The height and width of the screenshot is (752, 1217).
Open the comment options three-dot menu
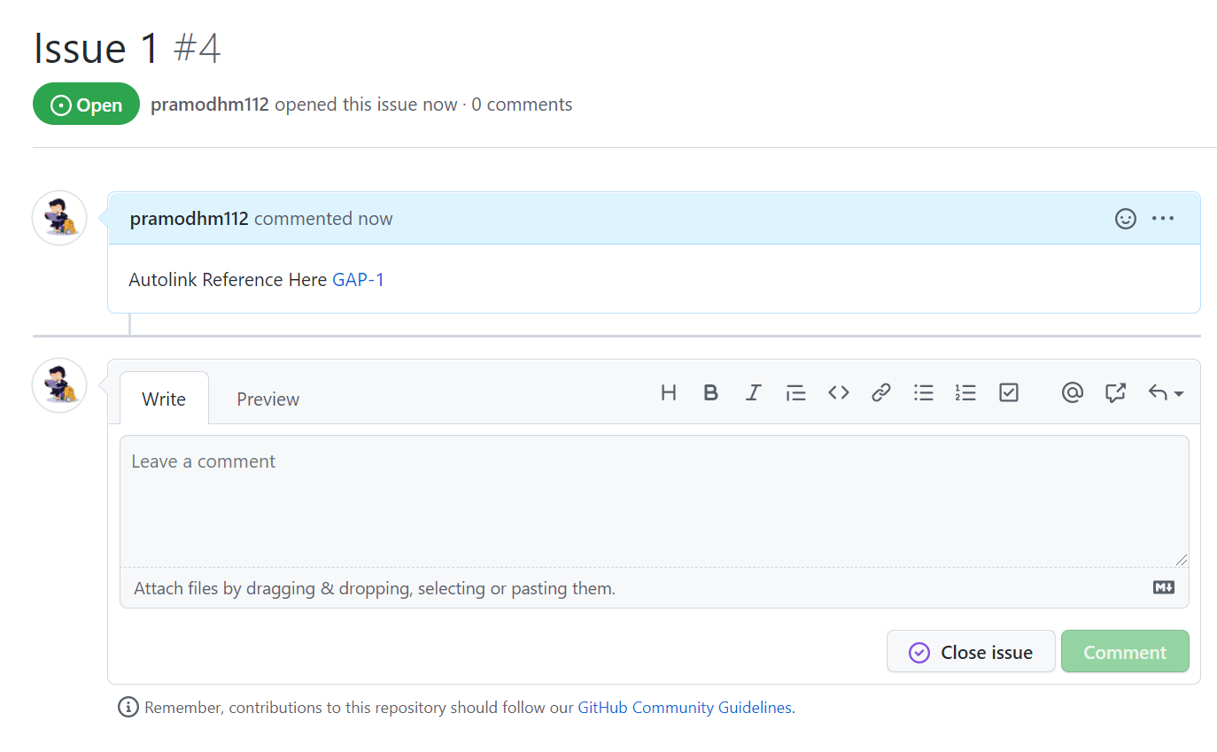pyautogui.click(x=1163, y=219)
